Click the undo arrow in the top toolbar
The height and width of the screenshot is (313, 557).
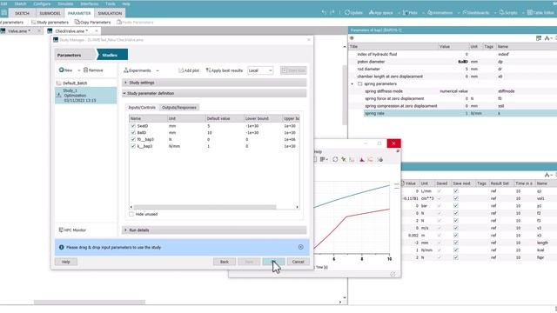(324, 13)
